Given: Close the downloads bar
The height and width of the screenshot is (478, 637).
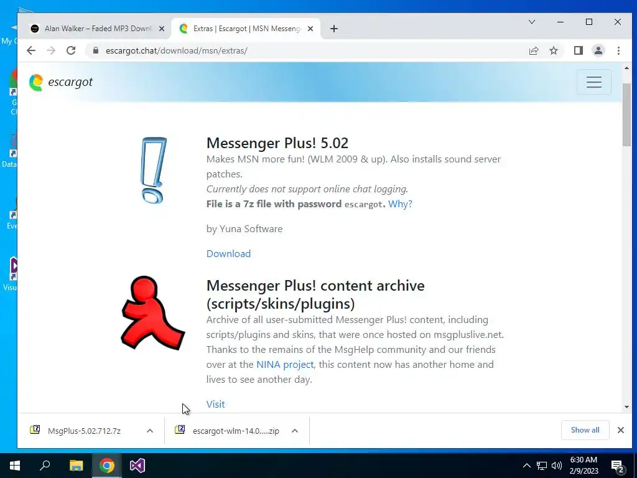Looking at the screenshot, I should (x=620, y=430).
